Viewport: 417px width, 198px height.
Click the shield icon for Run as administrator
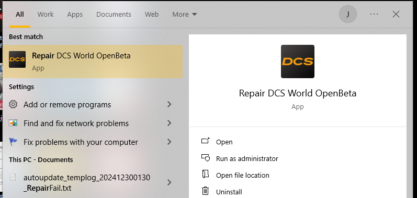tap(205, 158)
